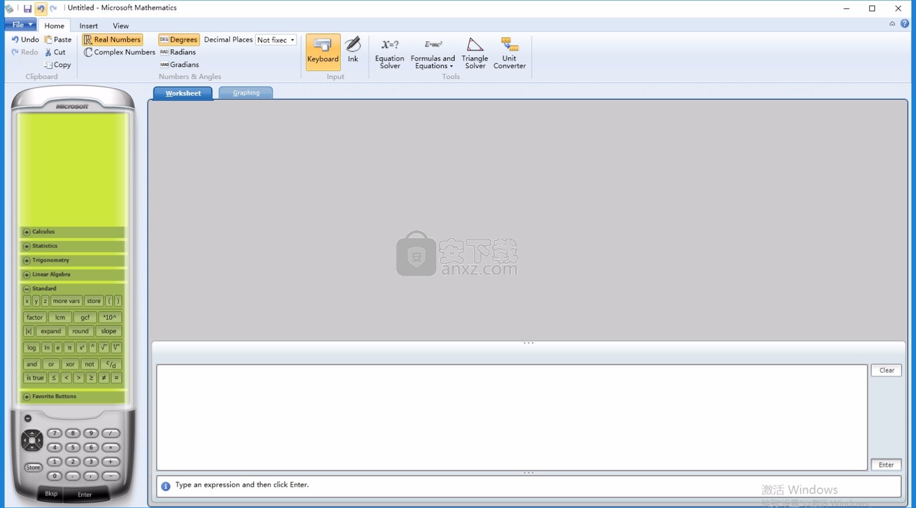Screen dimensions: 916x508
Task: Insert the nth root symbol
Action: point(116,348)
